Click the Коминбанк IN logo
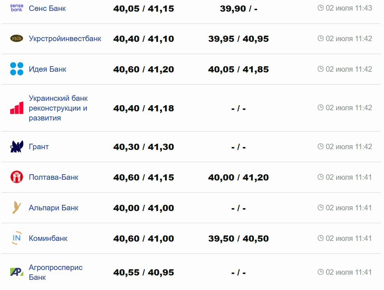 tap(16, 238)
